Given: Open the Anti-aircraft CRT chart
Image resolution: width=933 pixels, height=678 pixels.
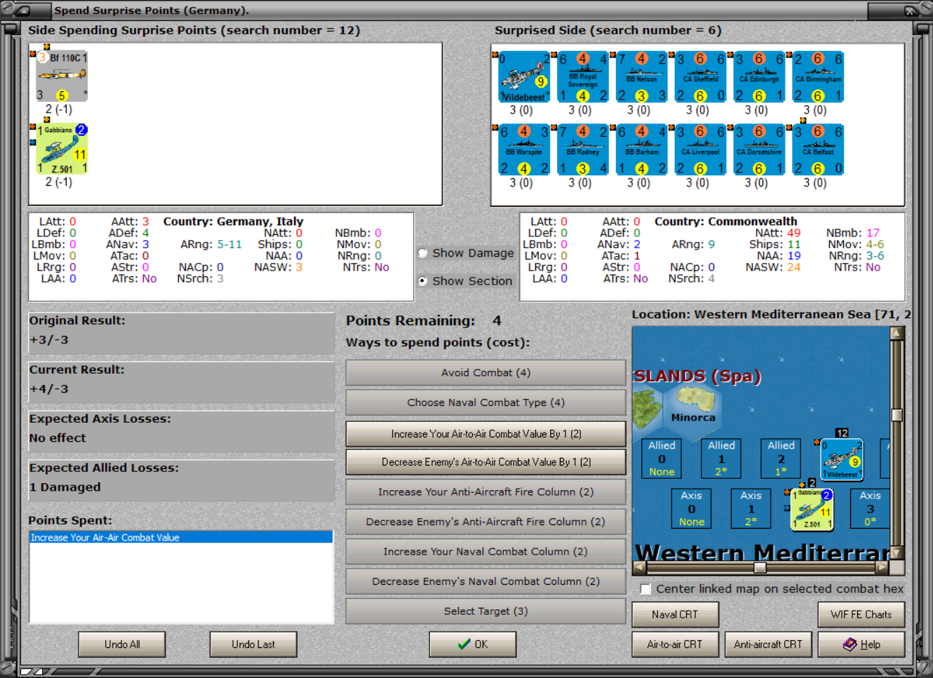Looking at the screenshot, I should (768, 644).
